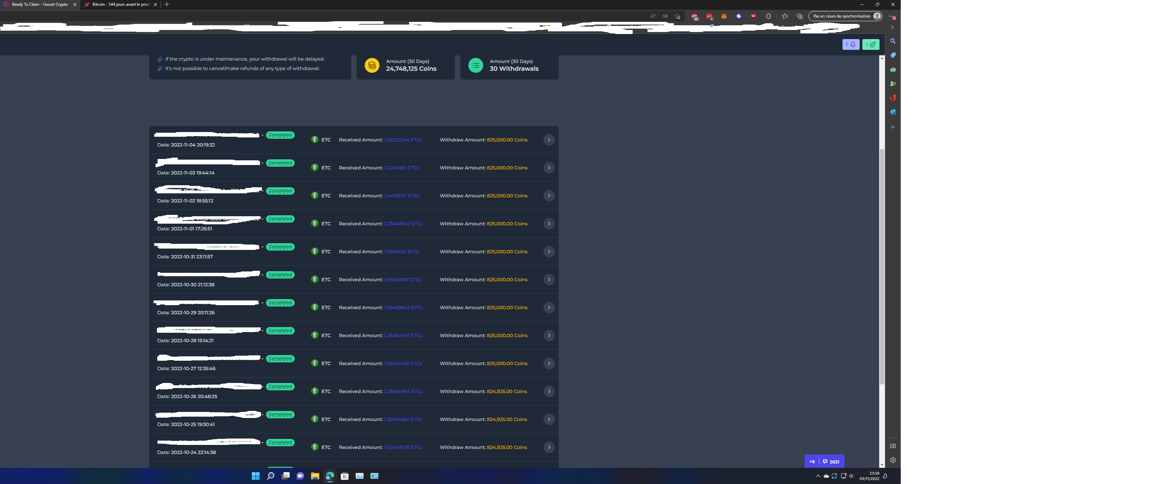
Task: Expand the 2022-10-24 withdrawal row arrow
Action: click(x=549, y=447)
